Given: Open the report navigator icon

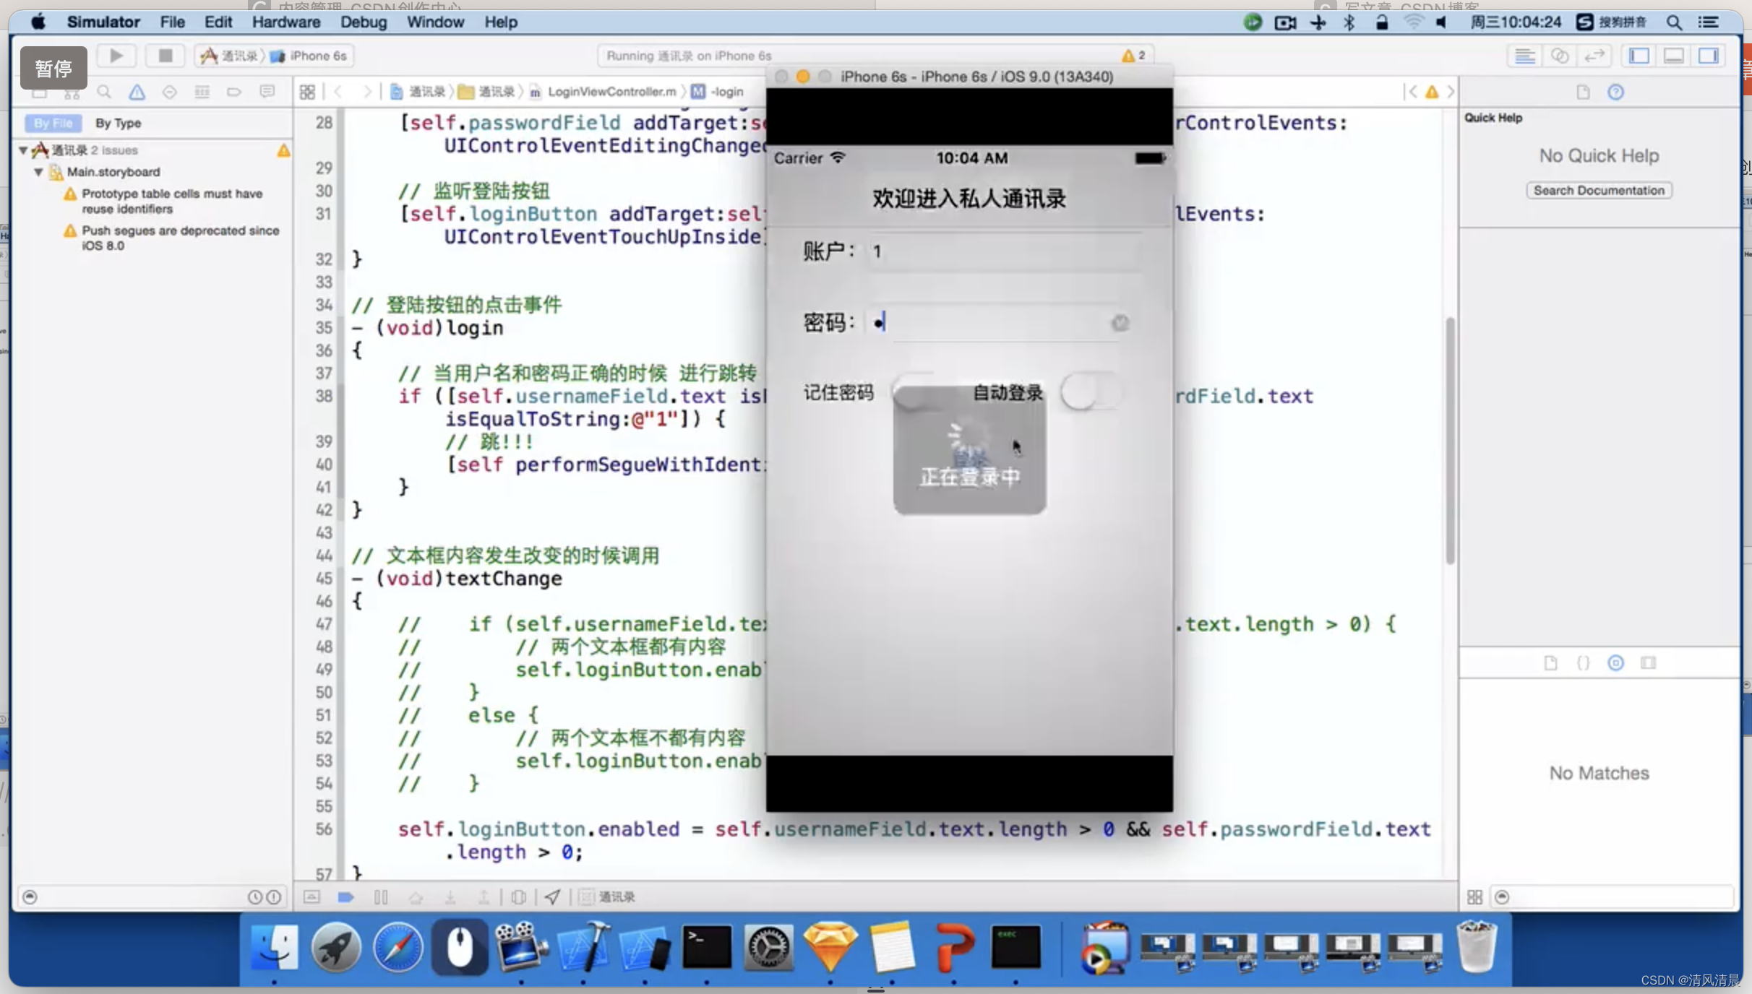Looking at the screenshot, I should pyautogui.click(x=267, y=92).
